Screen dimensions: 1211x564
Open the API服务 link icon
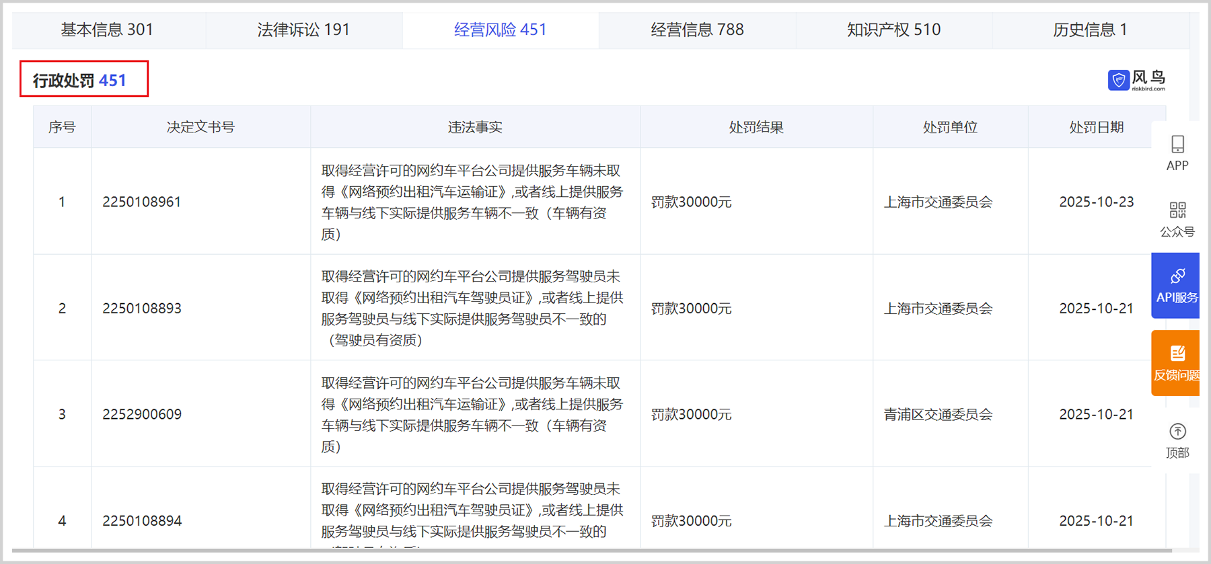pos(1177,276)
